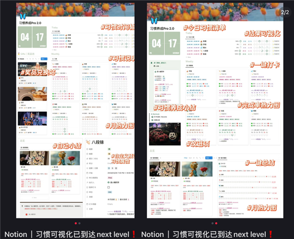Select the red carousel dot under left post
The height and width of the screenshot is (239, 294).
coord(75,223)
